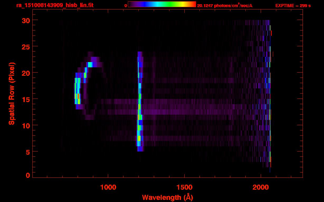Screen dimensions: 324x202
Task: Click the Spatial Row (Pixel) axis title
Action: [x=12, y=94]
